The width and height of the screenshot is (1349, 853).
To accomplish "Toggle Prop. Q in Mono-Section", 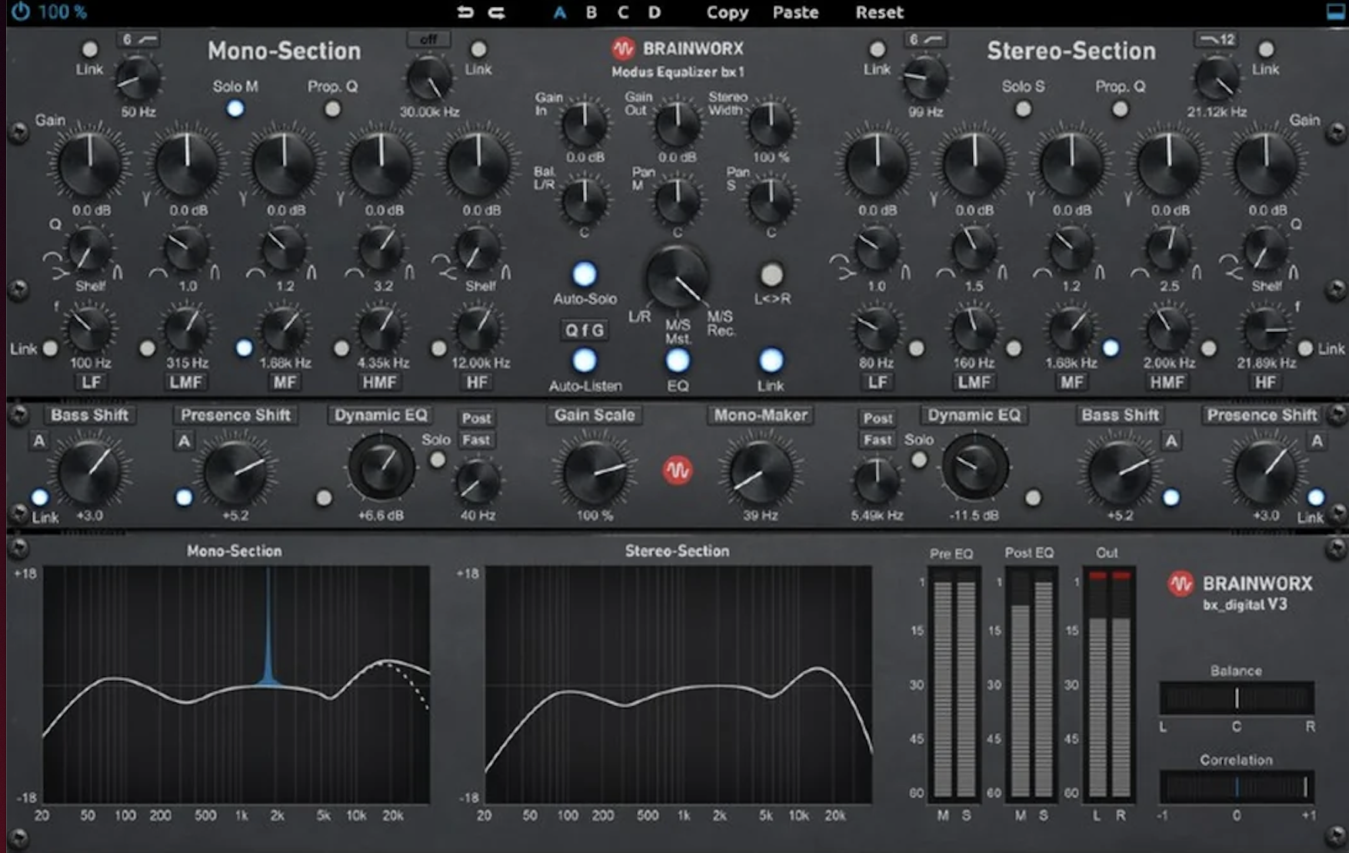I will tap(332, 109).
